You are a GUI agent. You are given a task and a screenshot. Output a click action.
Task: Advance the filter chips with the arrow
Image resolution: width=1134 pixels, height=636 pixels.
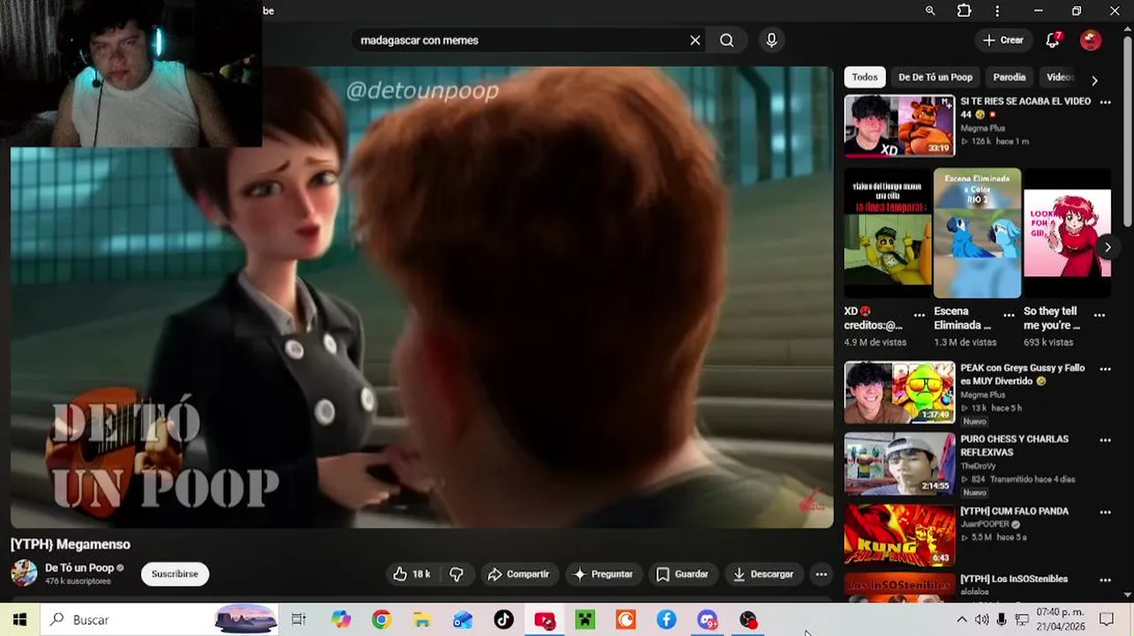coord(1095,80)
